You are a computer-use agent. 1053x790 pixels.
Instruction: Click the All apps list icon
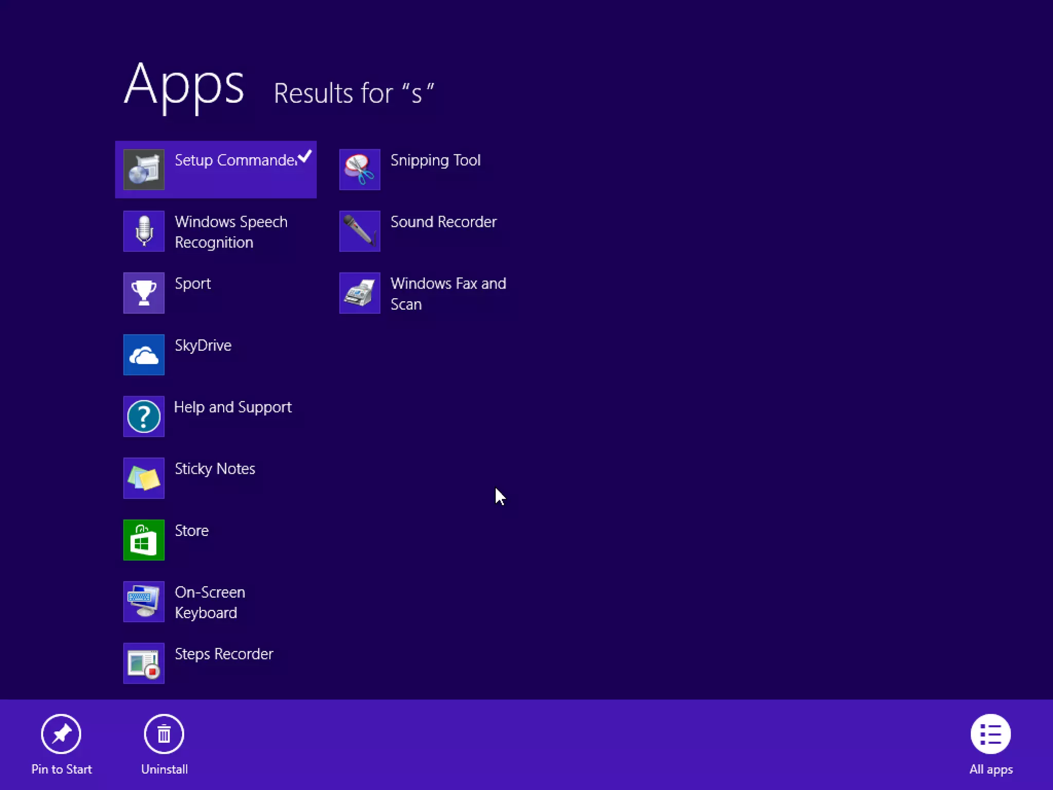pos(991,734)
